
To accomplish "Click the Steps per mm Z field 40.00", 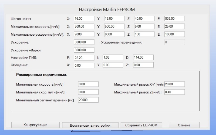I will (x=144, y=18).
